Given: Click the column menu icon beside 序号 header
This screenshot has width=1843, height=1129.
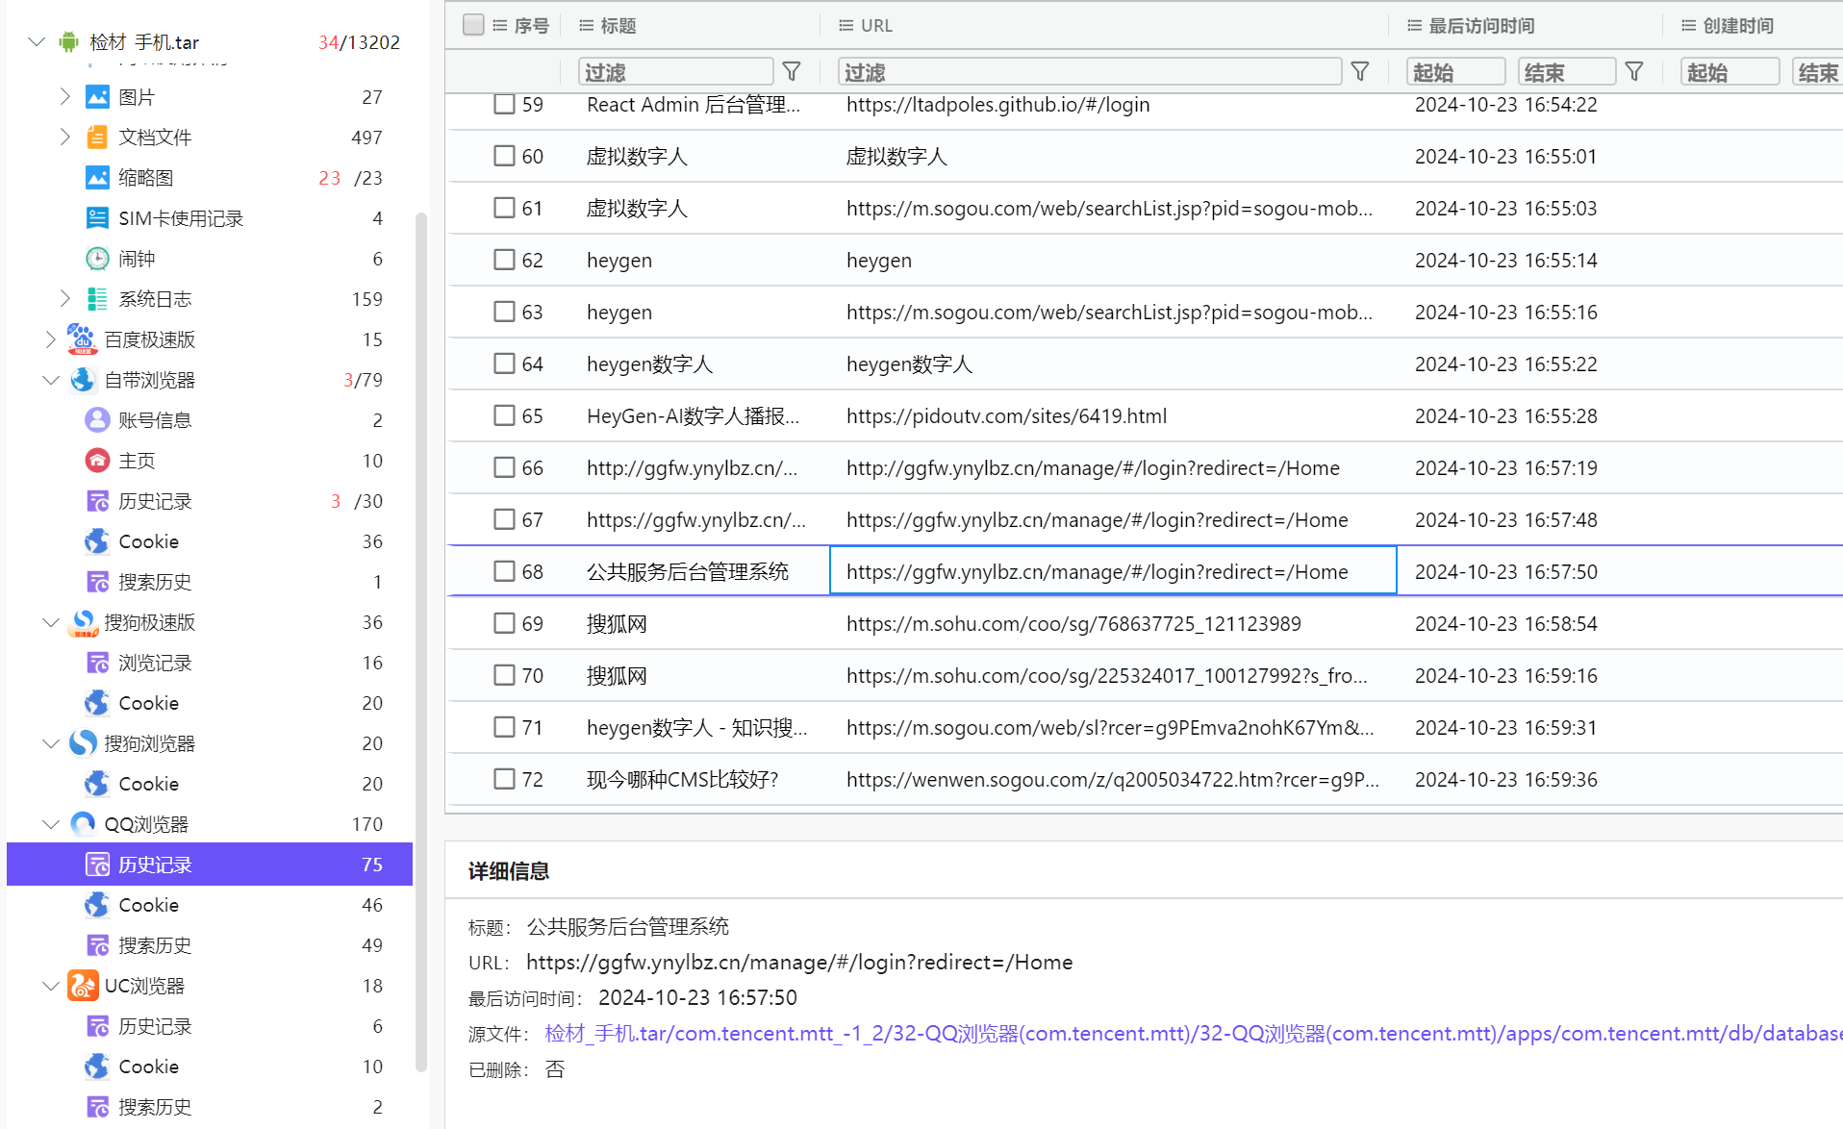Looking at the screenshot, I should (500, 26).
